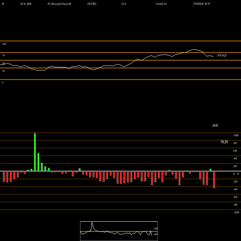
Task: Click the MR axis label -100
Action: point(236,213)
